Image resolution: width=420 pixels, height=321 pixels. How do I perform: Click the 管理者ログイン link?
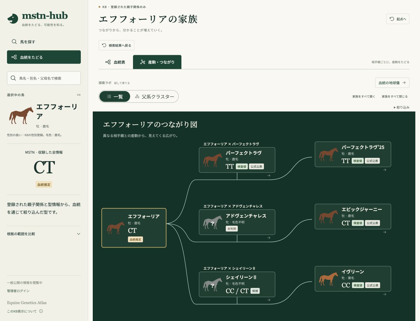[18, 291]
